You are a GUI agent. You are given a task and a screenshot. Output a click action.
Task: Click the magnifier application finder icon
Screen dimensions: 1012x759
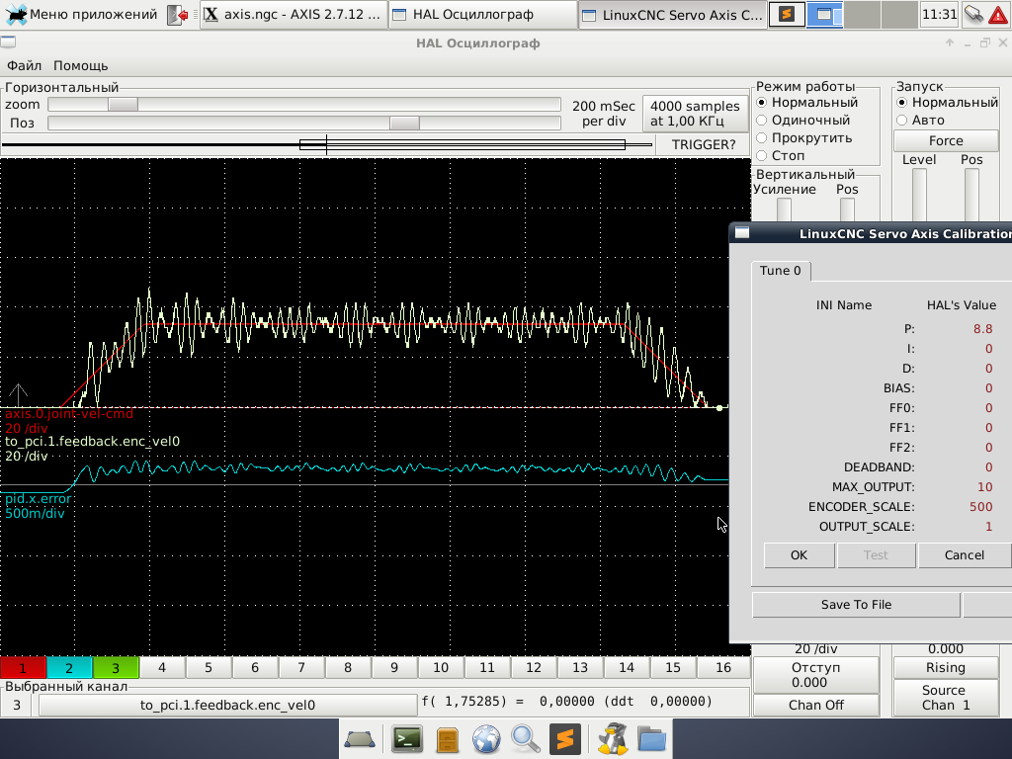click(525, 738)
